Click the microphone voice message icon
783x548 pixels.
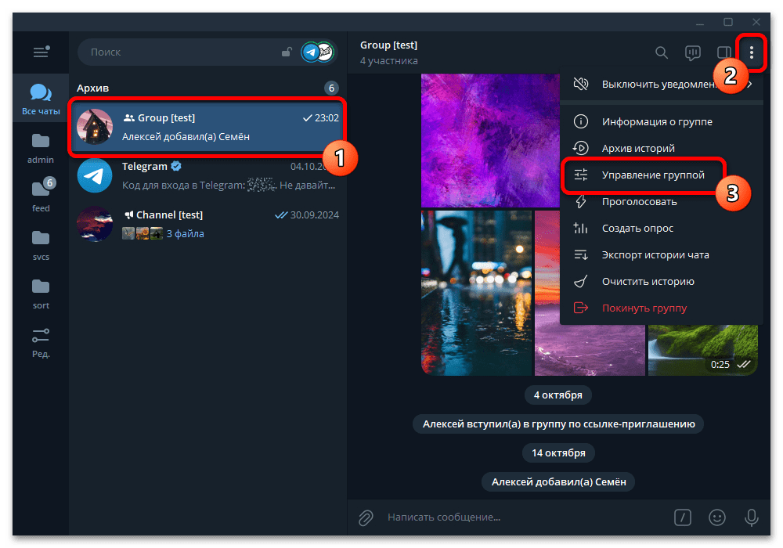[x=752, y=517]
